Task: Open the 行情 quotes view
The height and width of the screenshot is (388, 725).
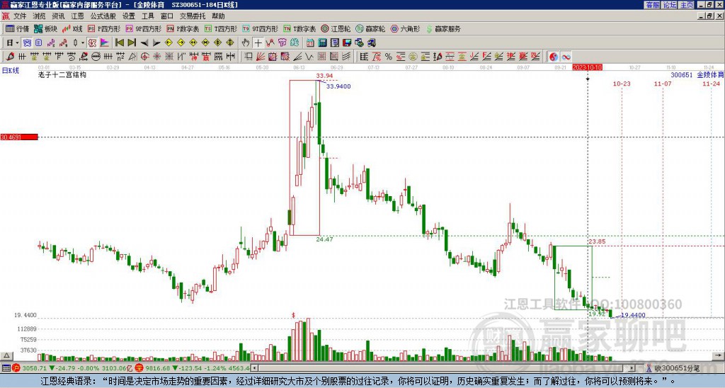Action: (17, 28)
